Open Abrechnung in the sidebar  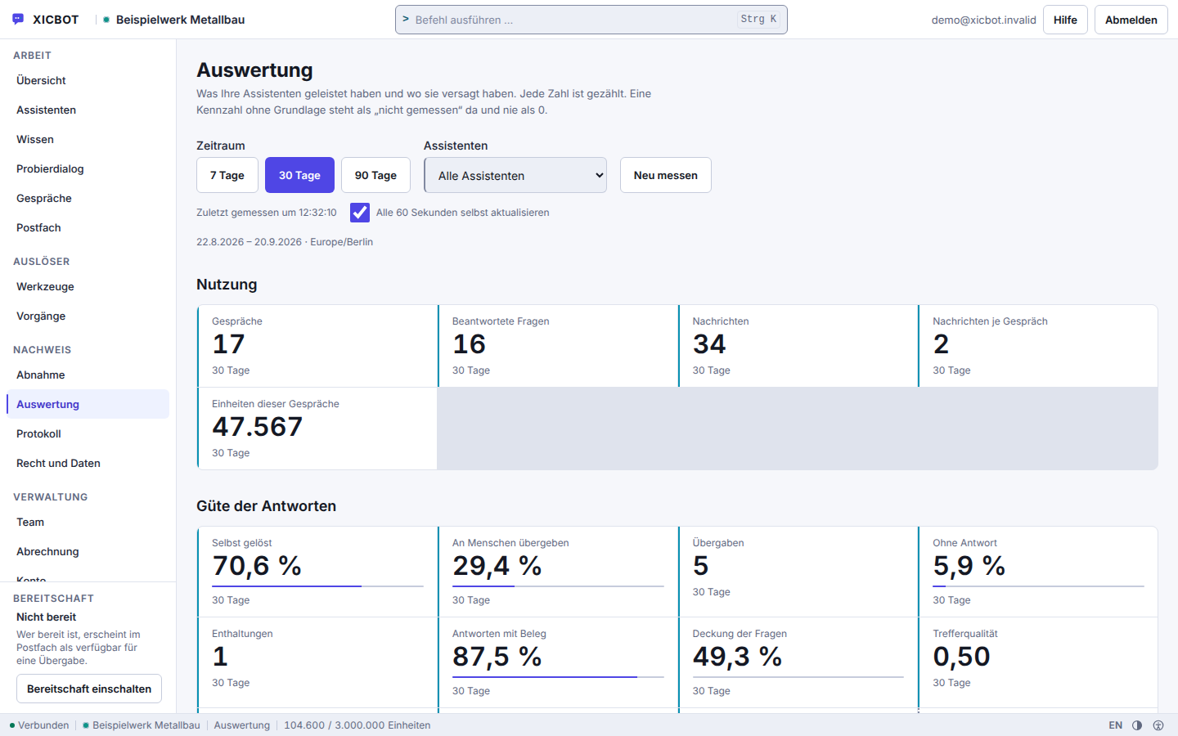coord(88,551)
